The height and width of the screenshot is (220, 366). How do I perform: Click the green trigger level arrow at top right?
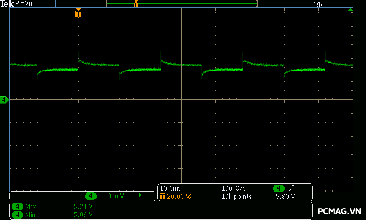pos(350,10)
